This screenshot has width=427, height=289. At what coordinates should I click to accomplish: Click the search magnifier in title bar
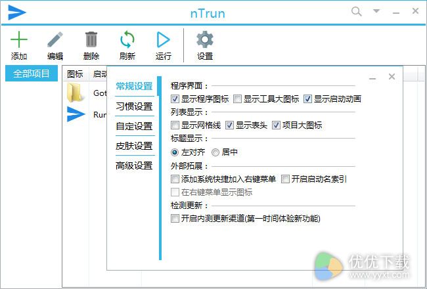356,12
